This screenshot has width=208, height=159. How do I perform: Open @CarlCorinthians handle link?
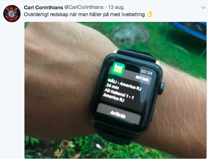[84, 7]
